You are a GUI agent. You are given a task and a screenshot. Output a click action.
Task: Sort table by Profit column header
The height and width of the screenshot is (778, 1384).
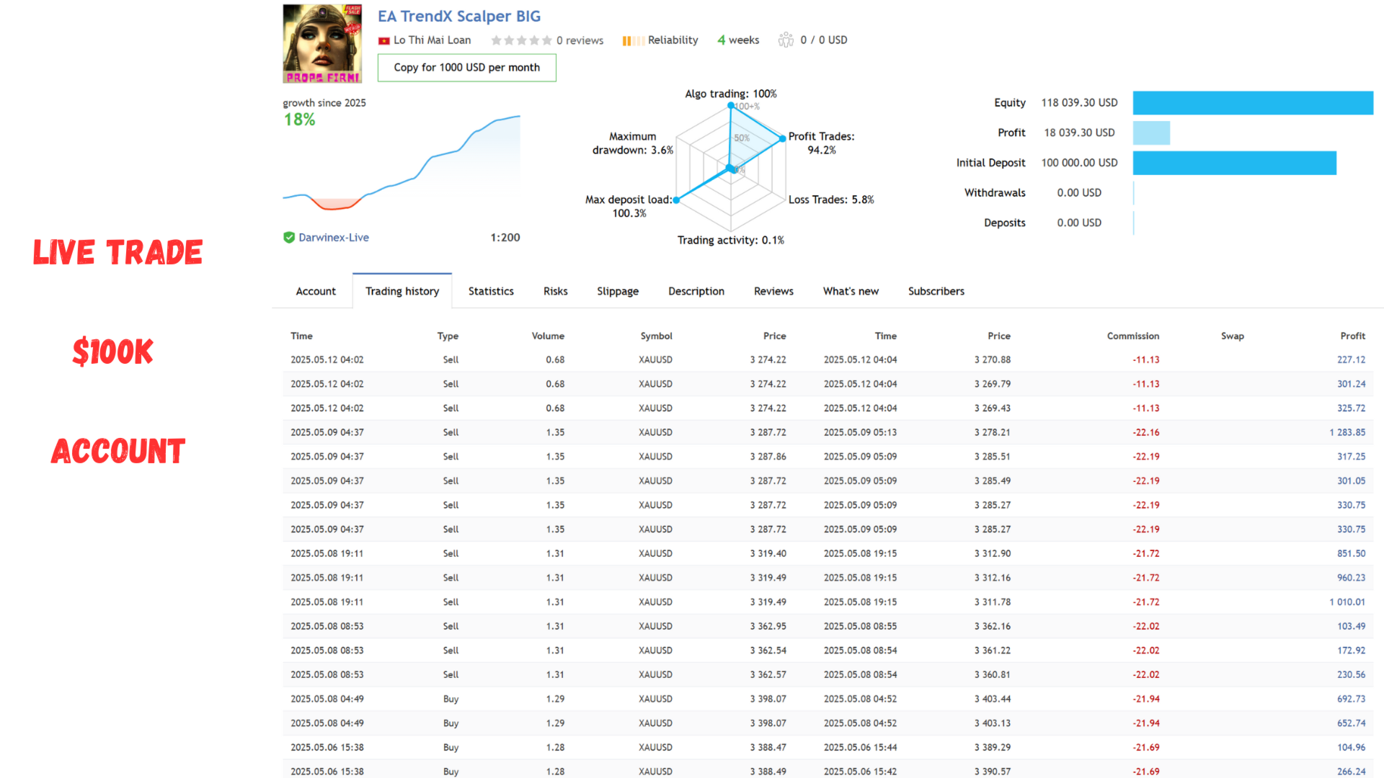(1352, 336)
